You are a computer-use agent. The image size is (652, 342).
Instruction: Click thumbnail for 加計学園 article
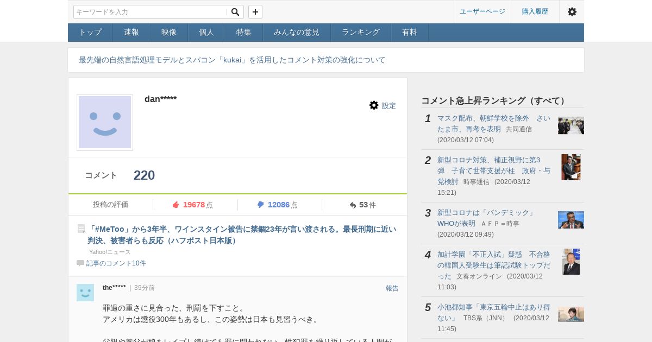coord(571,262)
